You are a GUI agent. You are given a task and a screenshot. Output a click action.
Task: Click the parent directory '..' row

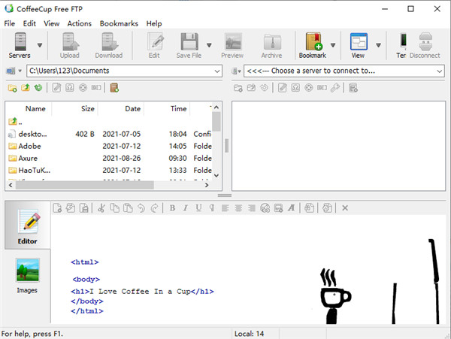pos(109,122)
